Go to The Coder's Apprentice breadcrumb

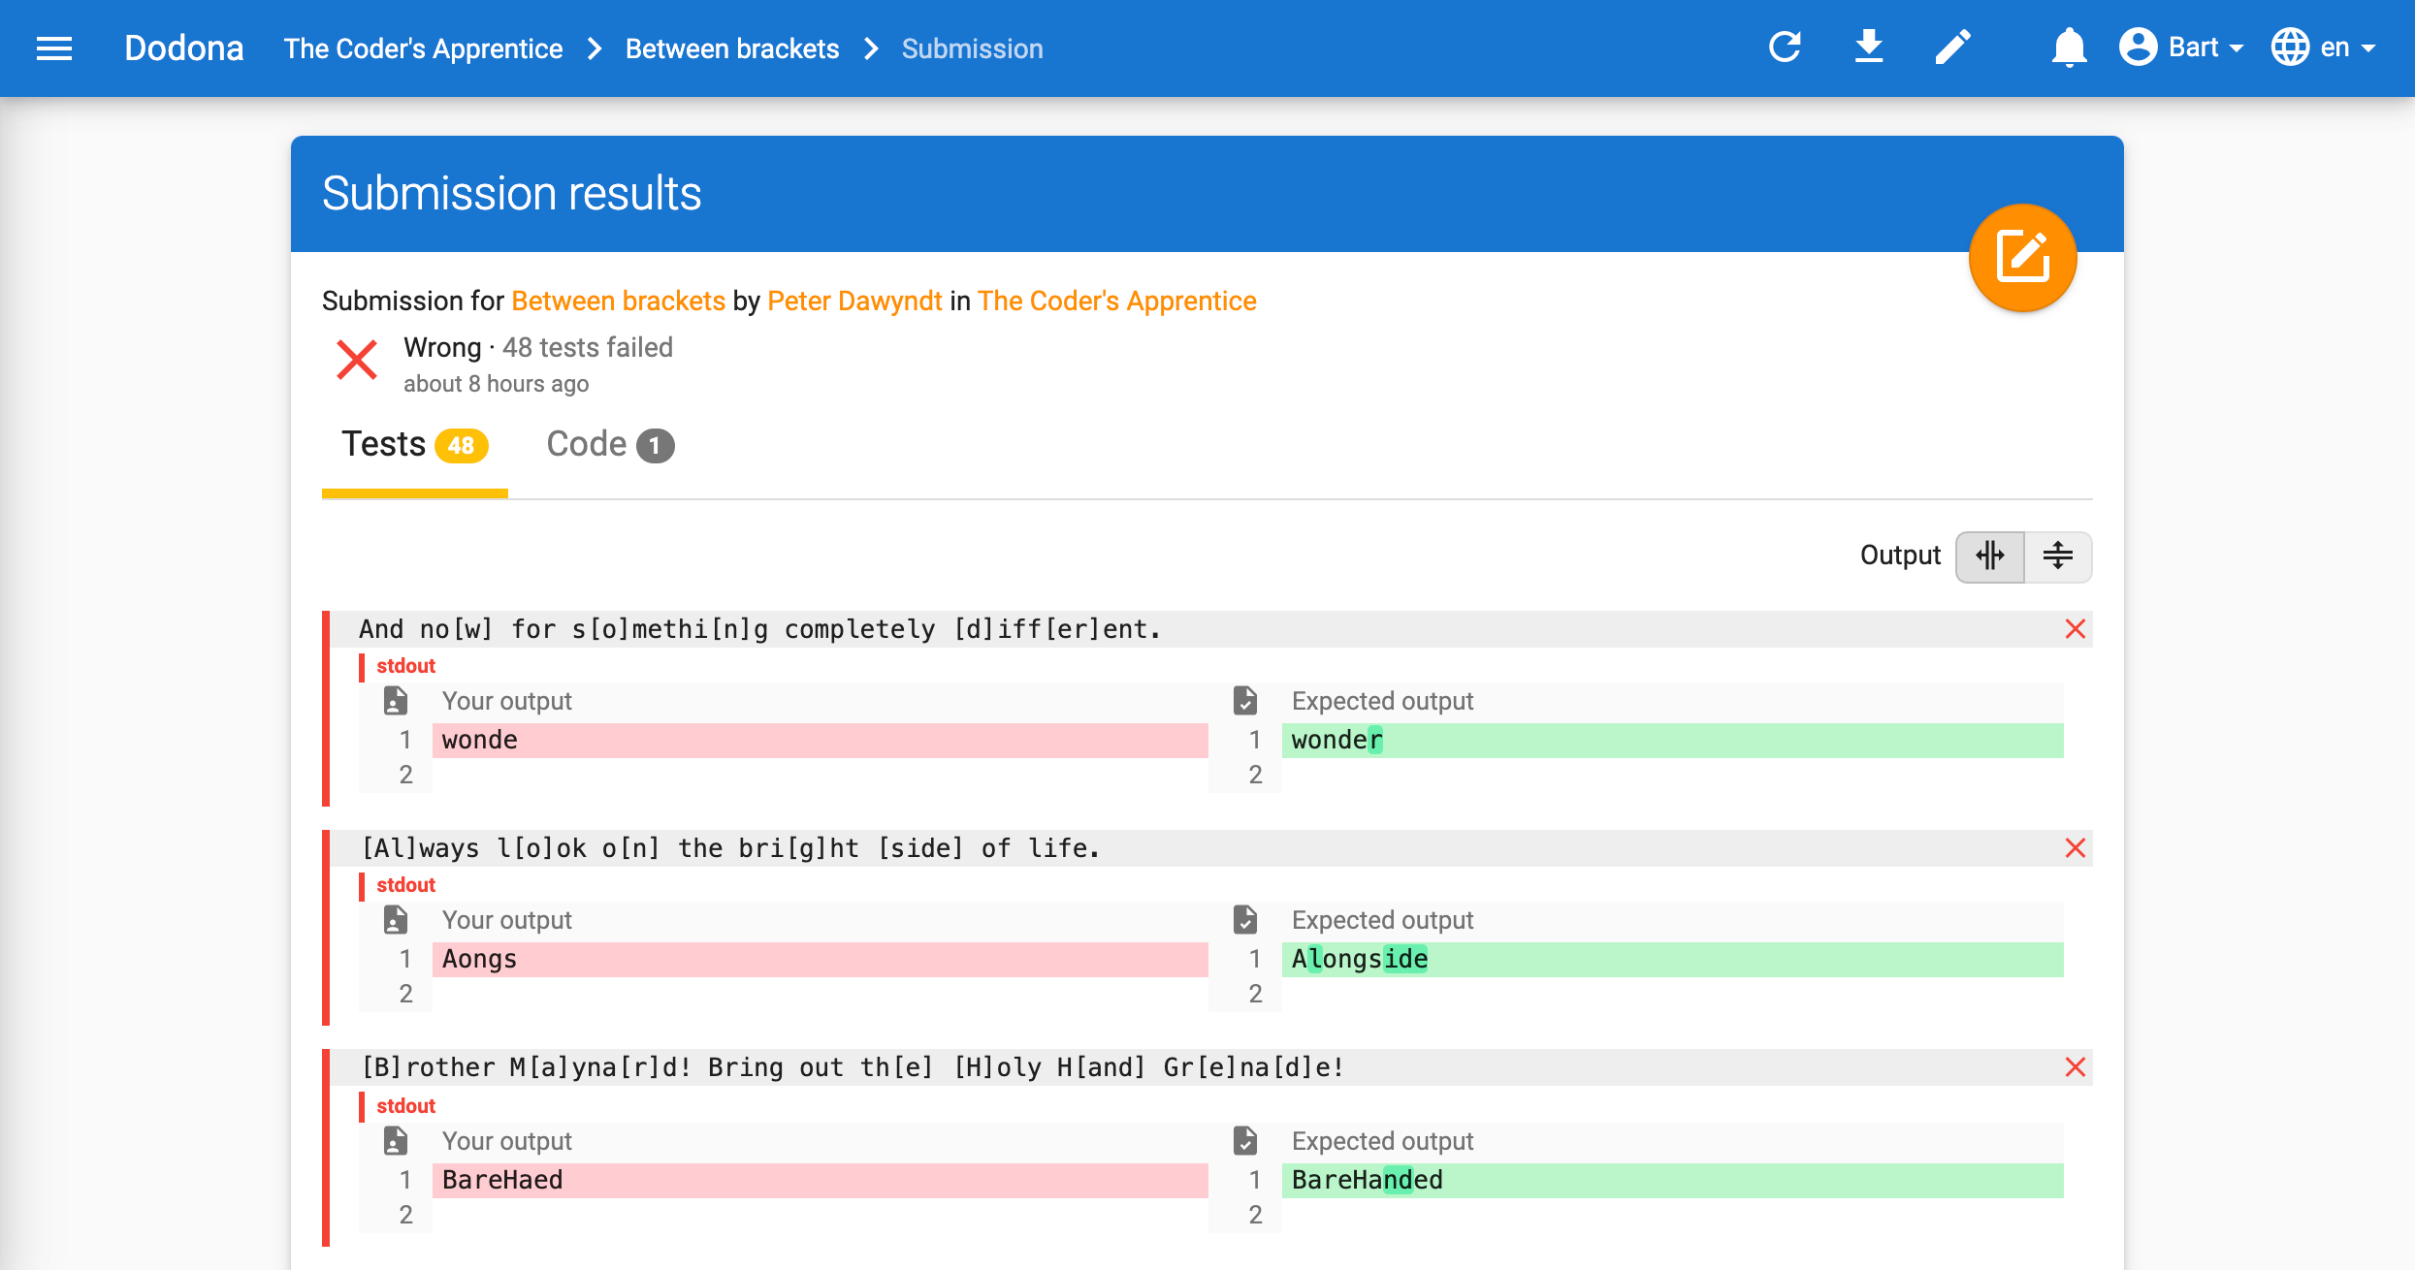point(423,48)
